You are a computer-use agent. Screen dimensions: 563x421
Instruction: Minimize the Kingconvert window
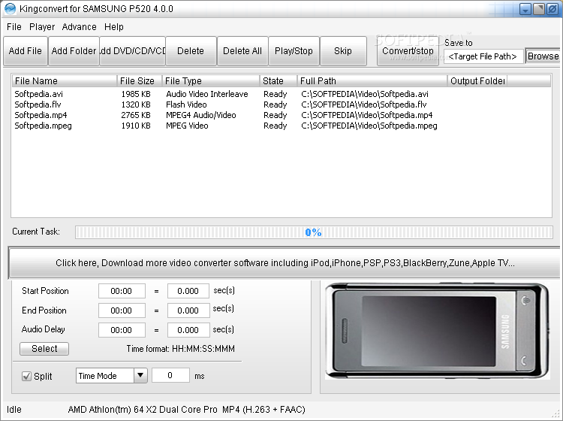(x=525, y=9)
